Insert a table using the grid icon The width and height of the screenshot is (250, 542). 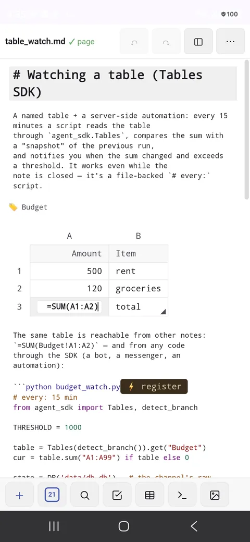[149, 495]
